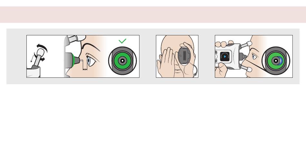Click the white center dot of the centered target

(x=122, y=61)
